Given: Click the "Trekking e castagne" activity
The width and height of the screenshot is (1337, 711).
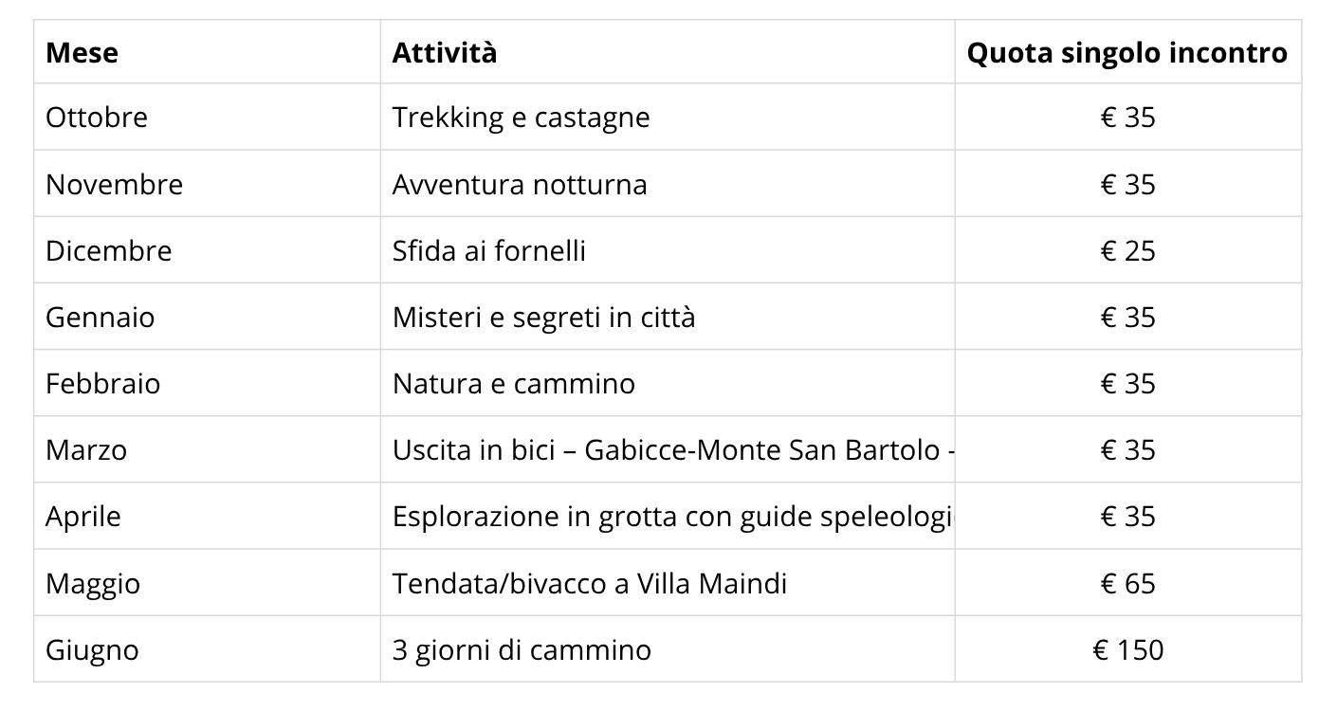Looking at the screenshot, I should [x=521, y=118].
